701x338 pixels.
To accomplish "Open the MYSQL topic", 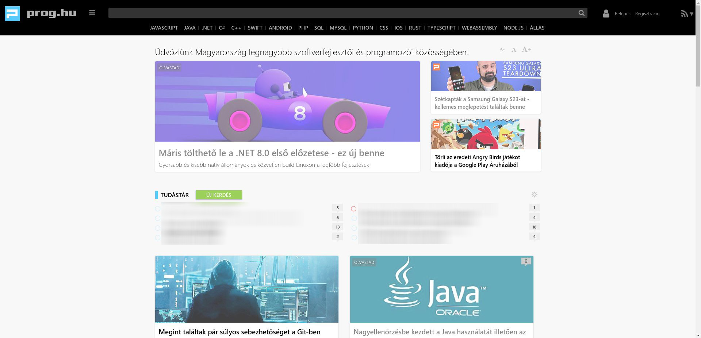I will [338, 28].
